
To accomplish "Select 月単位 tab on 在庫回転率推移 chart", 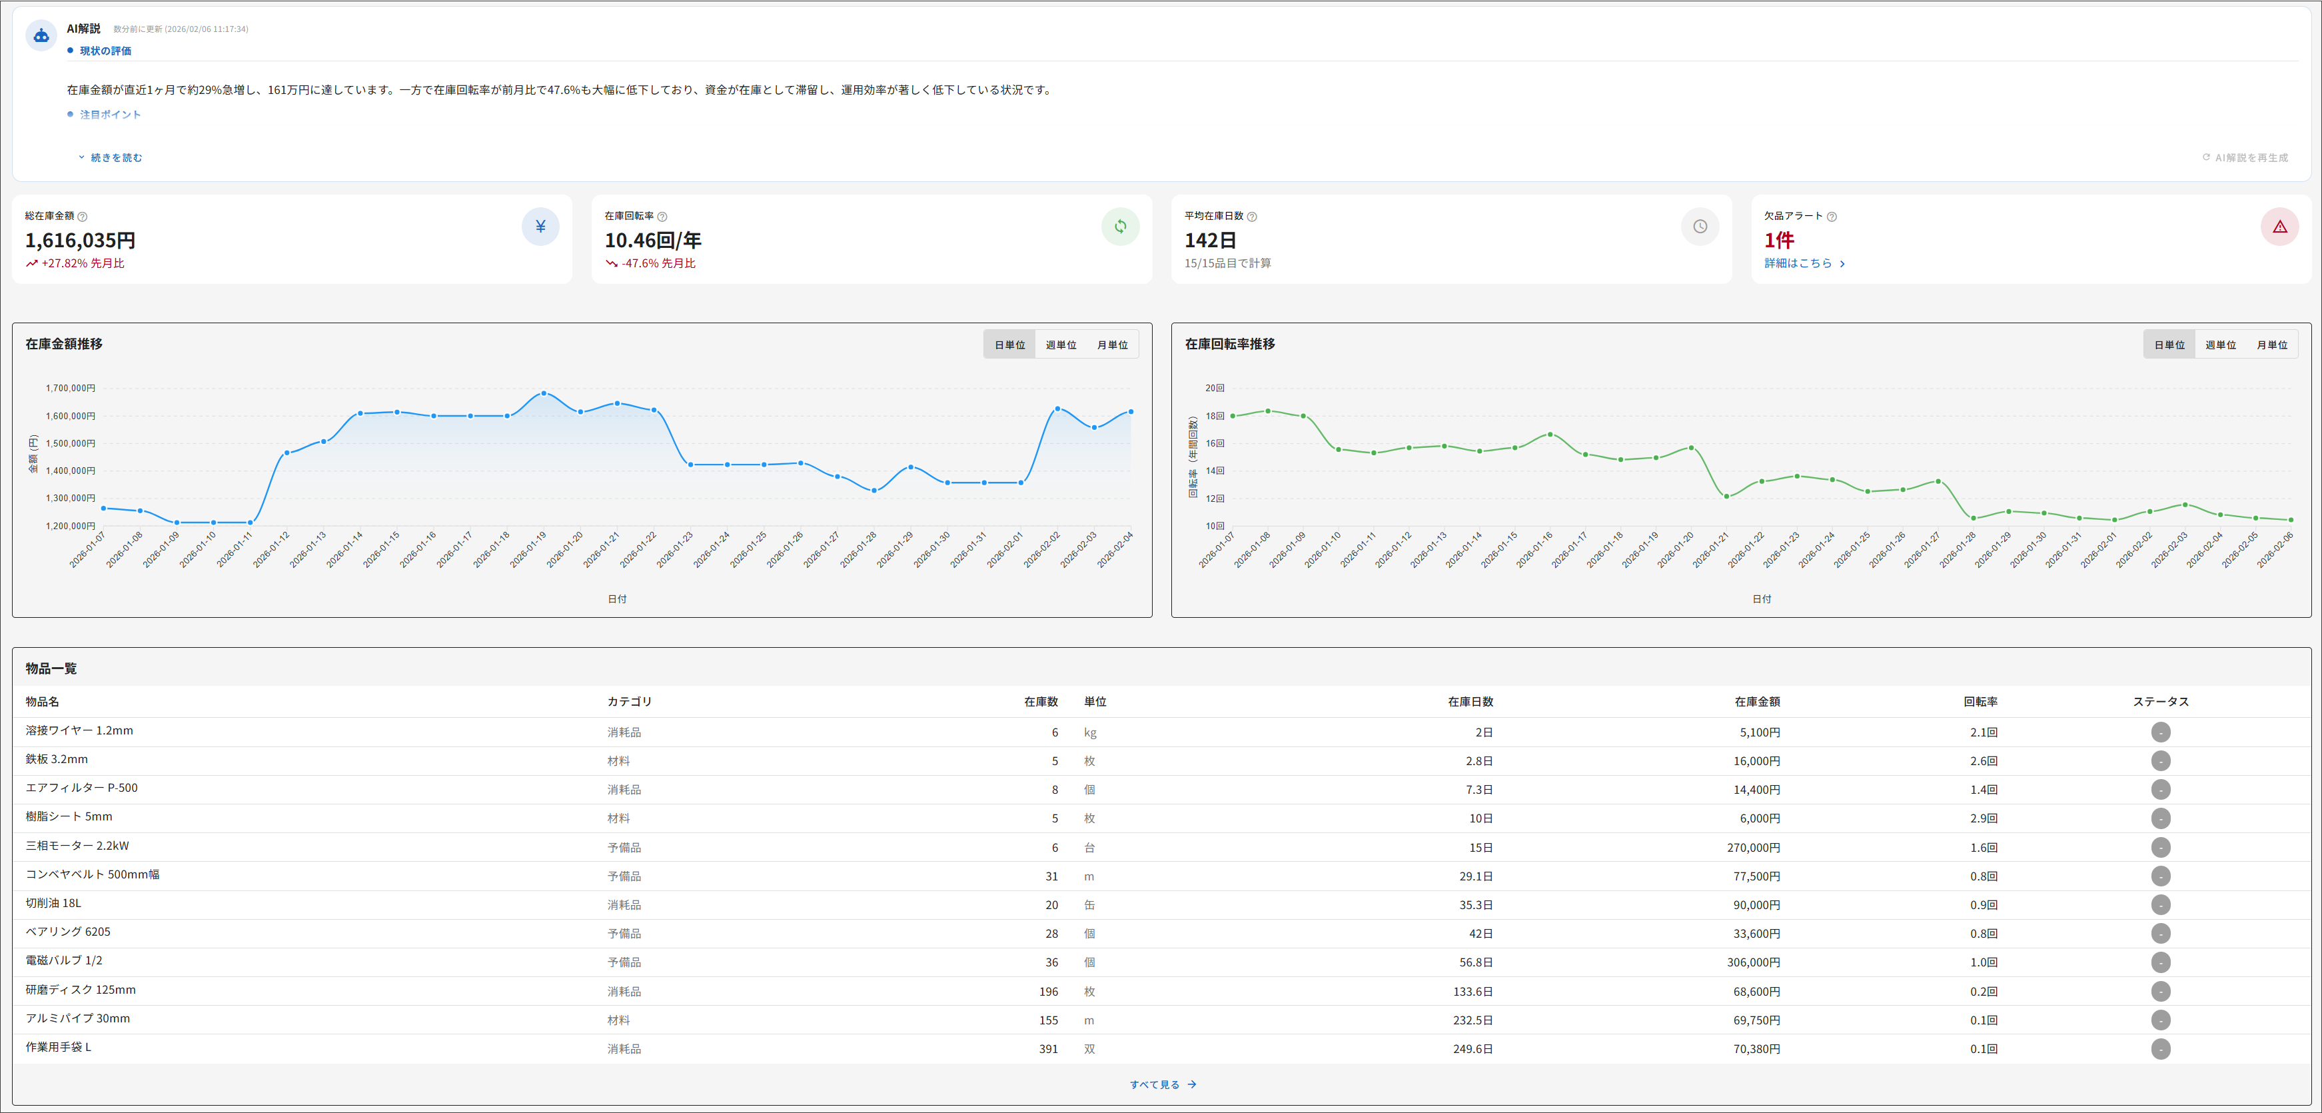I will point(2273,345).
